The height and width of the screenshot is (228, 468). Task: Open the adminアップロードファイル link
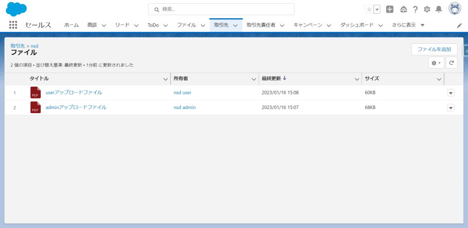pos(76,107)
